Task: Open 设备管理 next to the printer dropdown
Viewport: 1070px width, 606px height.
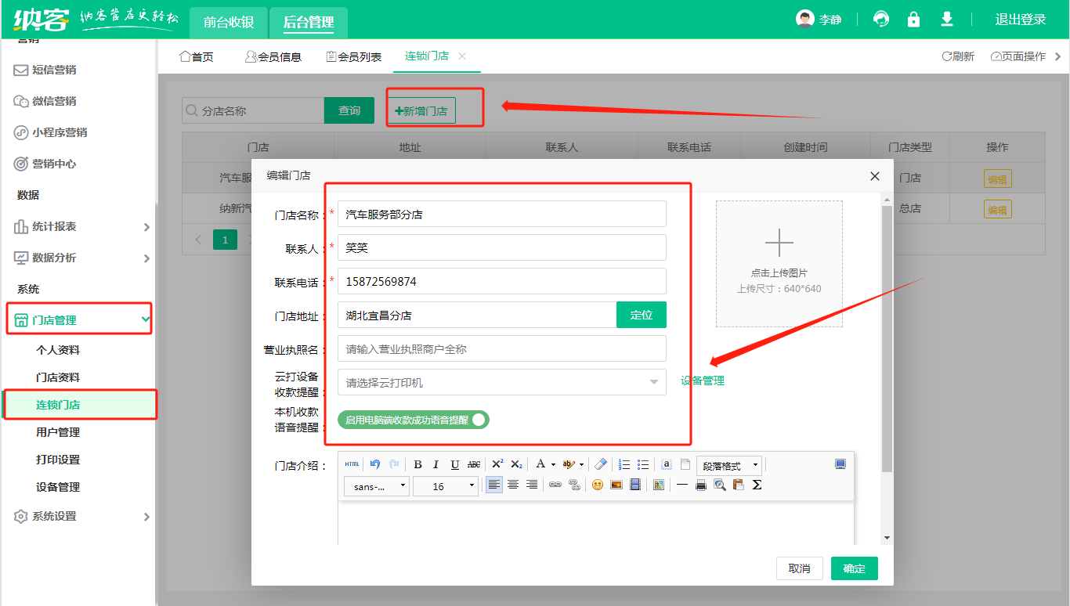Action: 702,380
